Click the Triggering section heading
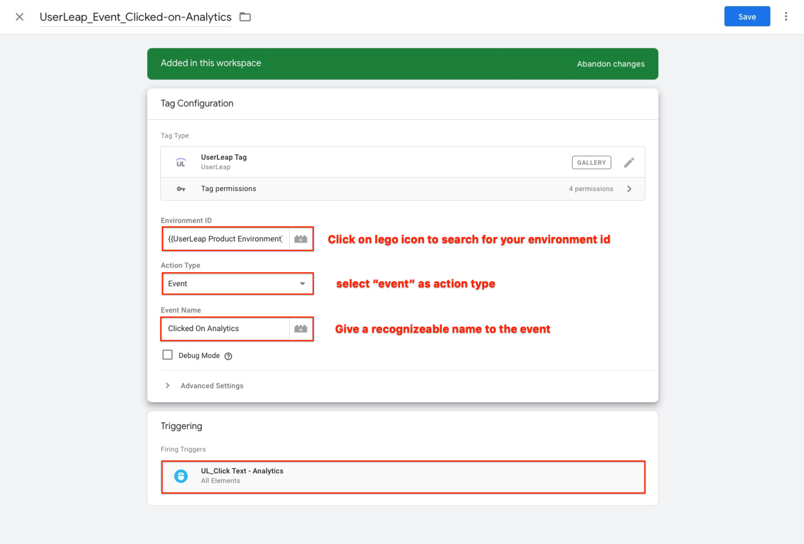The height and width of the screenshot is (544, 804). coord(182,426)
